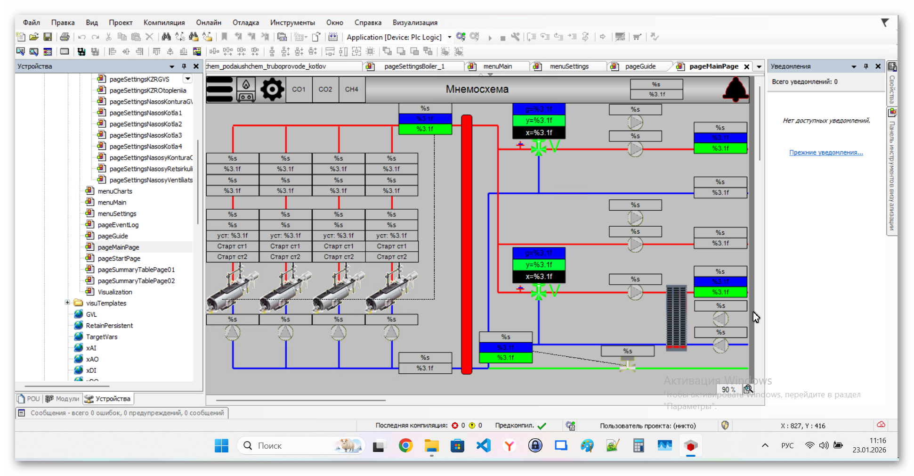Screen dimensions: 914x476
Task: Open the Уведомления panel options dropdown
Action: click(854, 66)
